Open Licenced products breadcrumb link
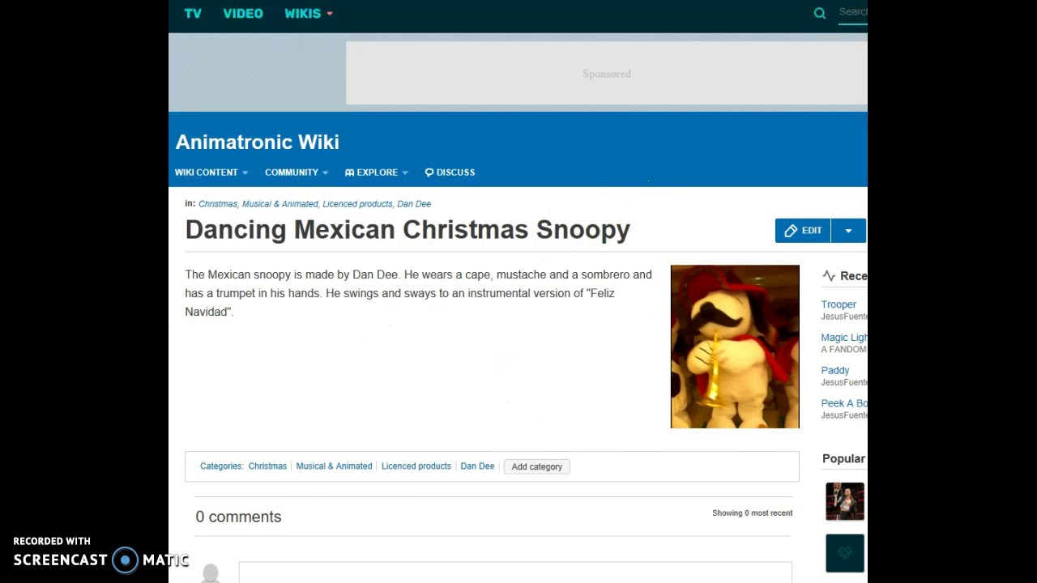This screenshot has width=1037, height=583. pyautogui.click(x=357, y=204)
